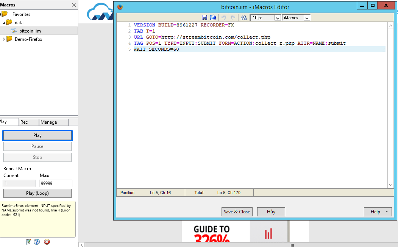The height and width of the screenshot is (247, 398).
Task: Click editor scrollbar down arrow
Action: 390,185
